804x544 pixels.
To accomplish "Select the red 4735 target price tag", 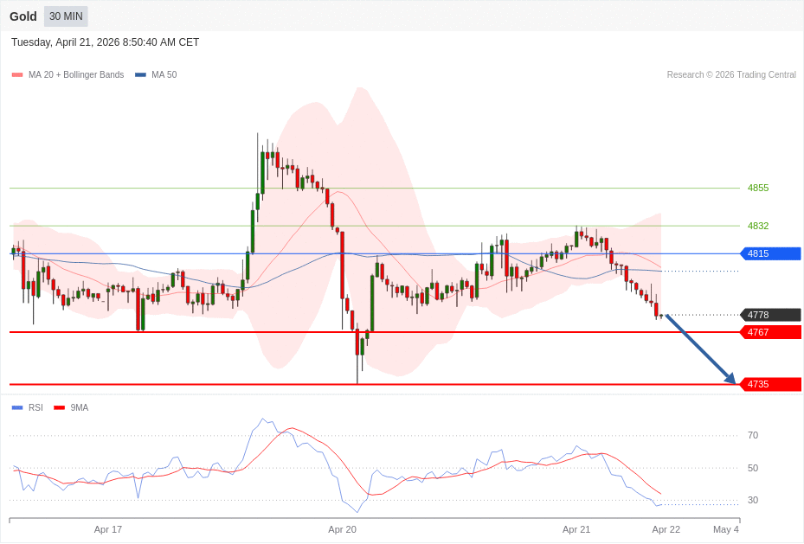I will tap(770, 384).
